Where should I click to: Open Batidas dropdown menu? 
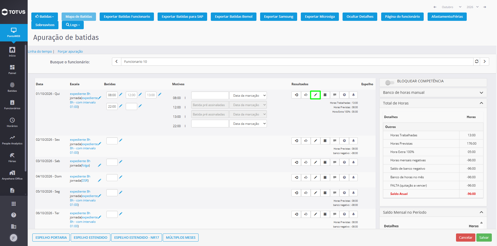click(x=45, y=16)
